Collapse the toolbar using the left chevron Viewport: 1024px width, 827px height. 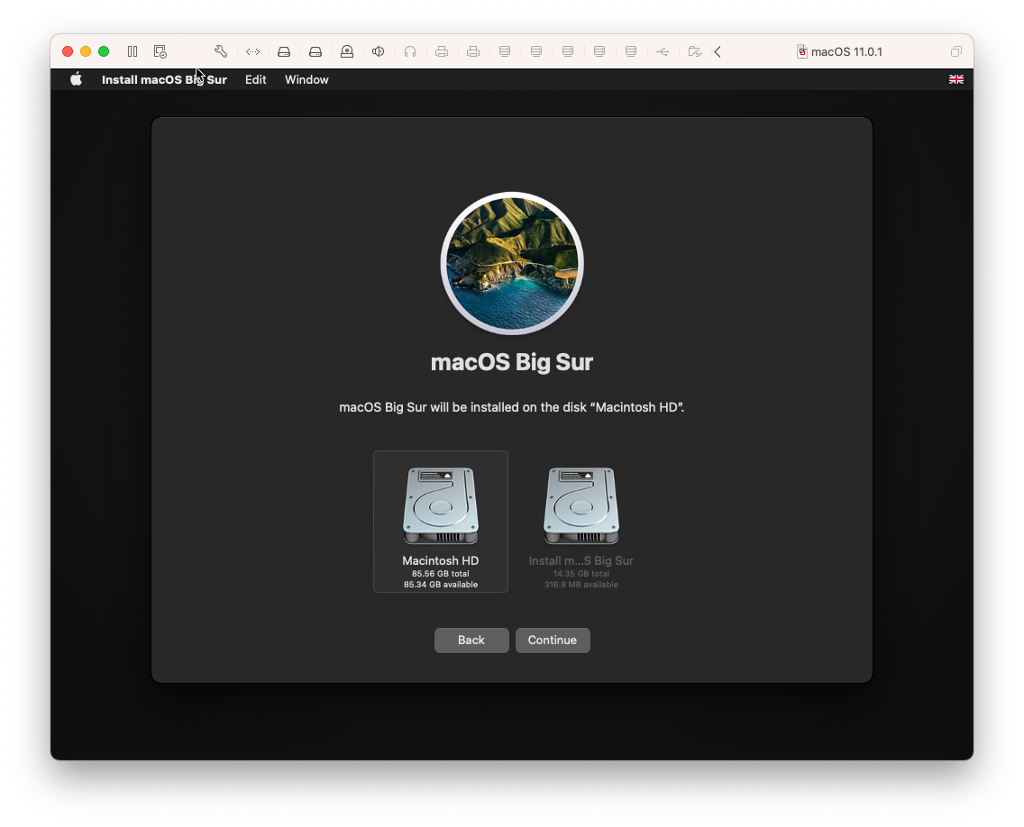click(x=718, y=51)
